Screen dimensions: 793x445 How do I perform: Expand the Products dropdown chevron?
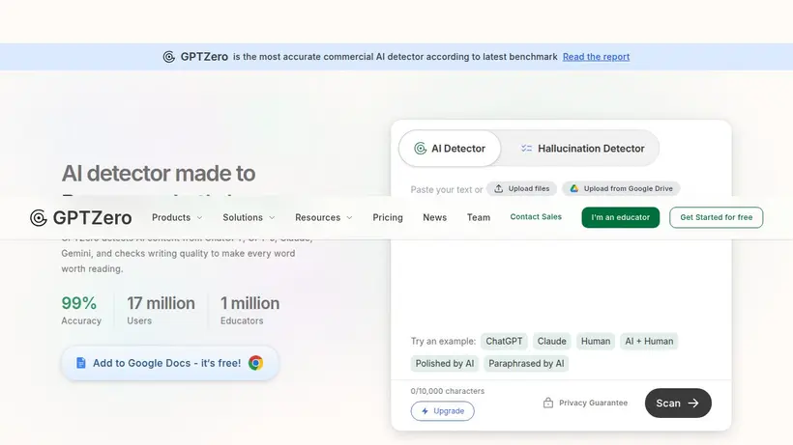coord(199,217)
